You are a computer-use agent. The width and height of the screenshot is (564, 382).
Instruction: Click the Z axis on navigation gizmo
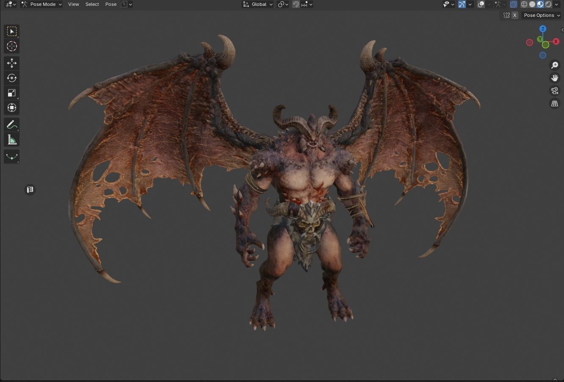point(543,29)
